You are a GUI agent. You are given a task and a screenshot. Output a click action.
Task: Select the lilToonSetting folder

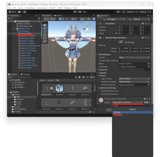coord(20,109)
